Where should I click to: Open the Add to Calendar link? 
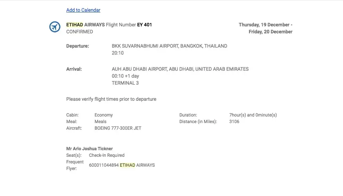click(83, 10)
